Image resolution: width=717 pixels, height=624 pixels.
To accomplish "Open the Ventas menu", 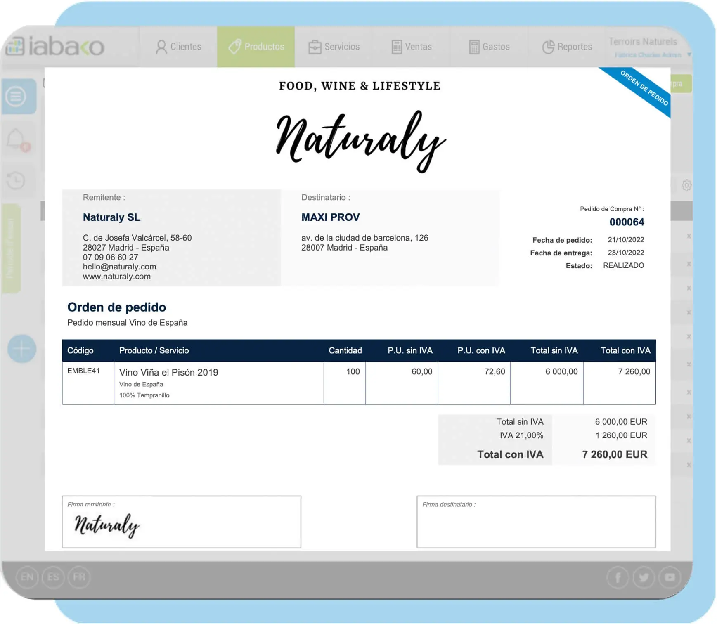I will tap(411, 47).
